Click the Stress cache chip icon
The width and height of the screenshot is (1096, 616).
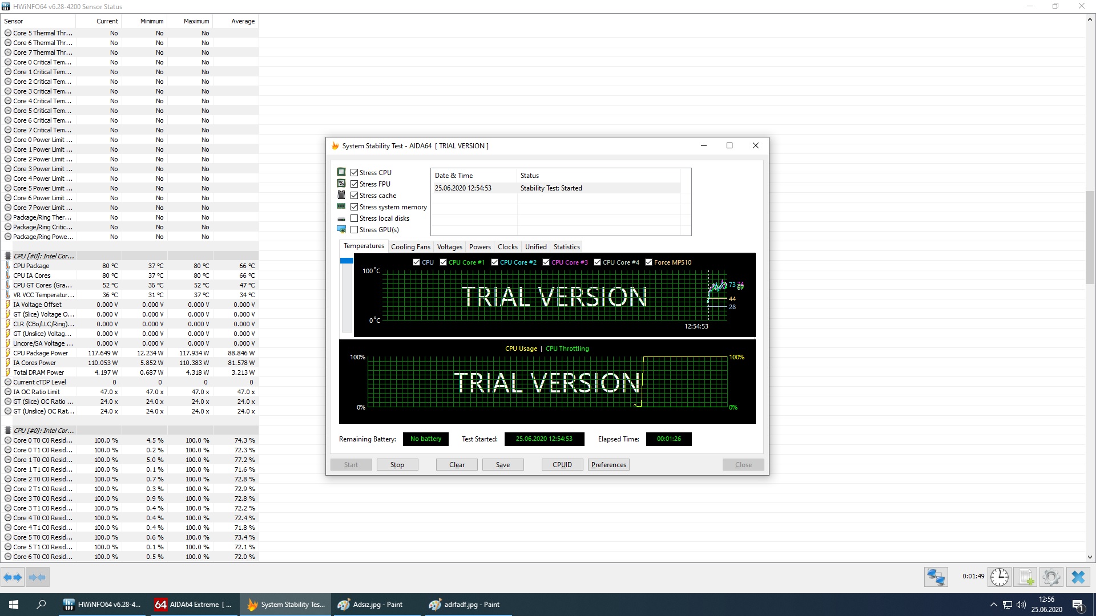click(x=341, y=195)
